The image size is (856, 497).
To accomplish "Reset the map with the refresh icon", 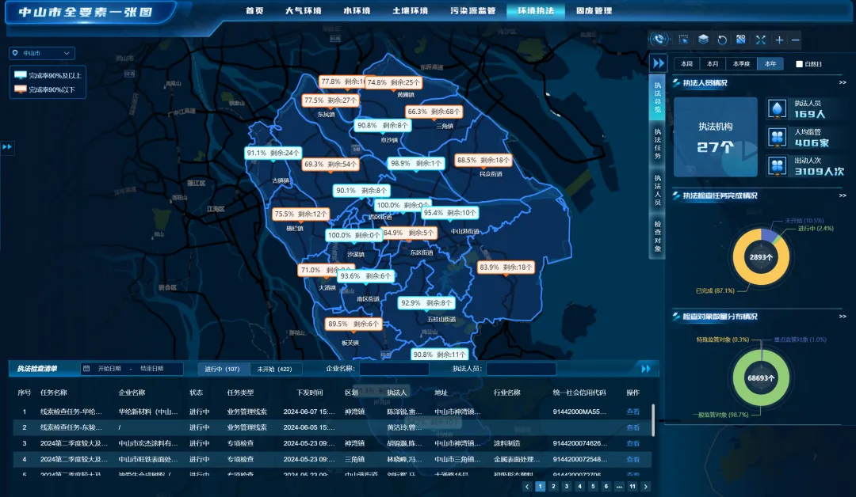I will pyautogui.click(x=722, y=40).
